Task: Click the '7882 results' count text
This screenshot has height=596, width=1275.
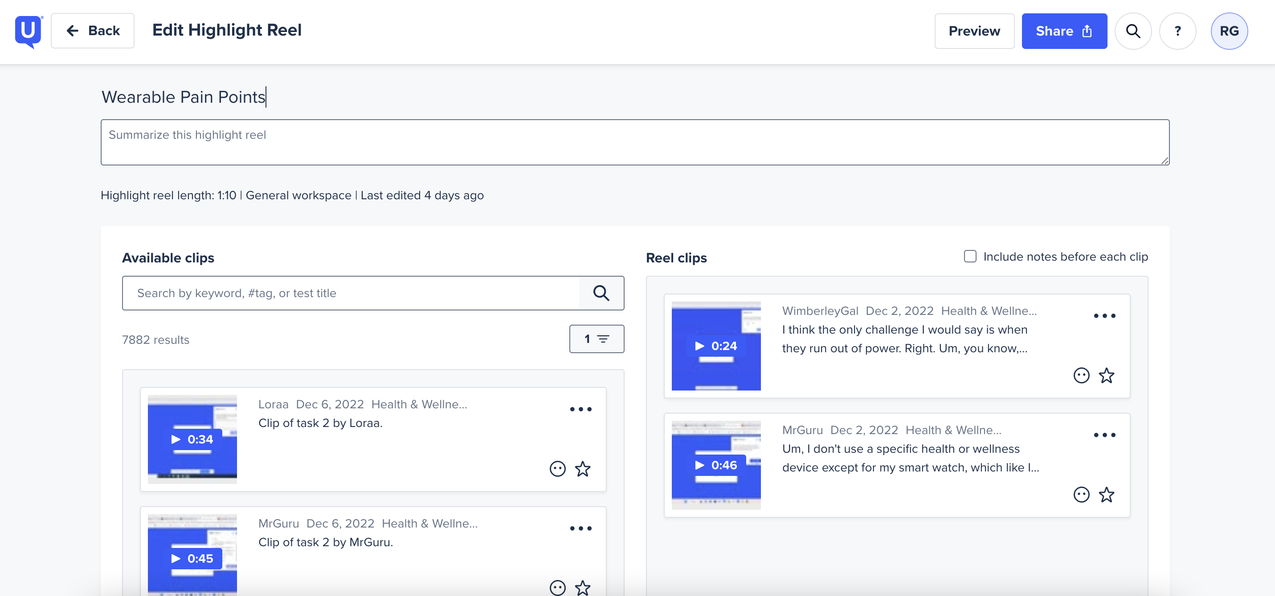Action: 155,340
